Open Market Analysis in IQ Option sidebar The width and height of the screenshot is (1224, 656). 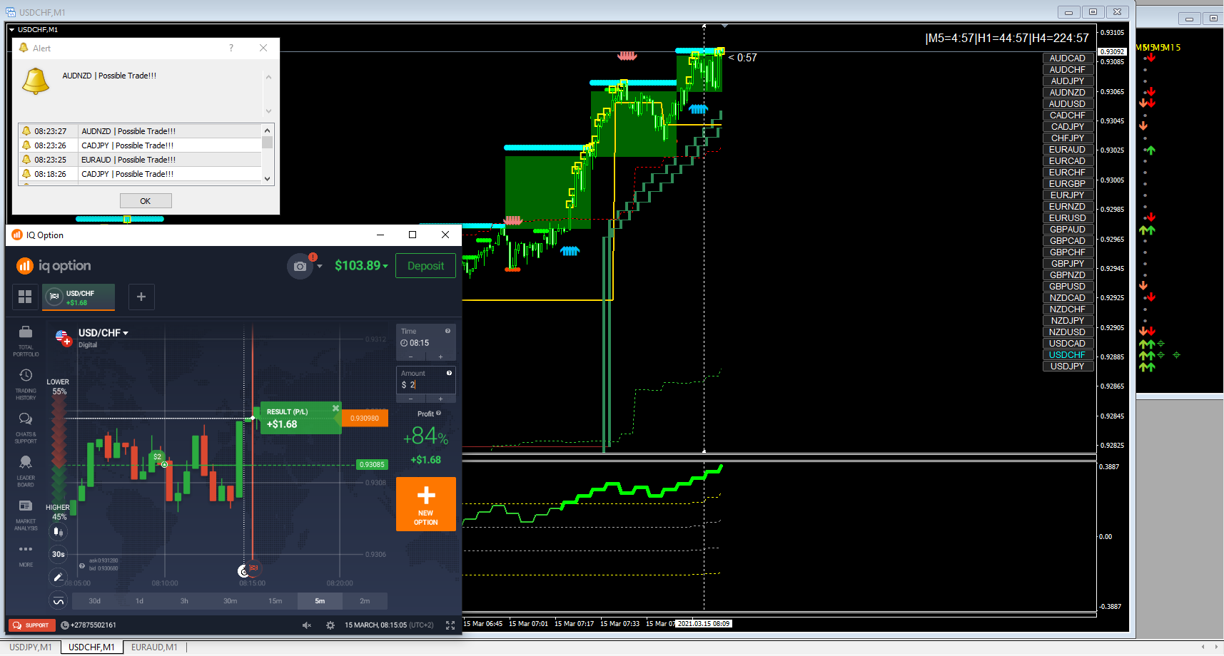pos(26,515)
